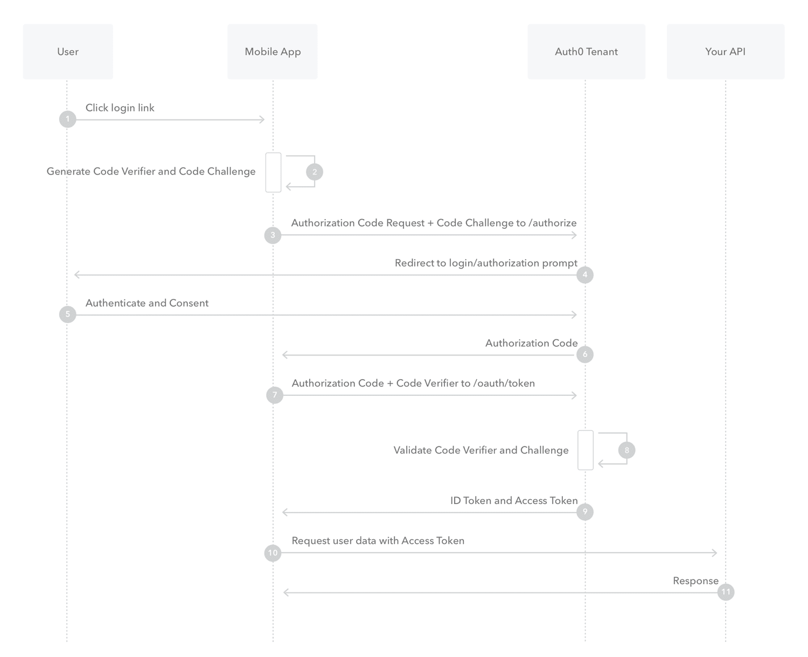
Task: Click Auth0 Tenant activation rectangle
Action: pyautogui.click(x=586, y=450)
